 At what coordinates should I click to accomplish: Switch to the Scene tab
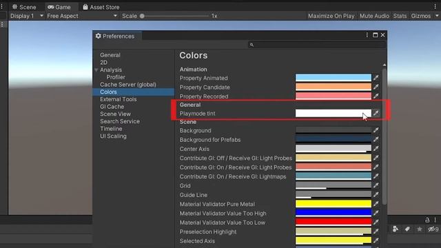[24, 7]
